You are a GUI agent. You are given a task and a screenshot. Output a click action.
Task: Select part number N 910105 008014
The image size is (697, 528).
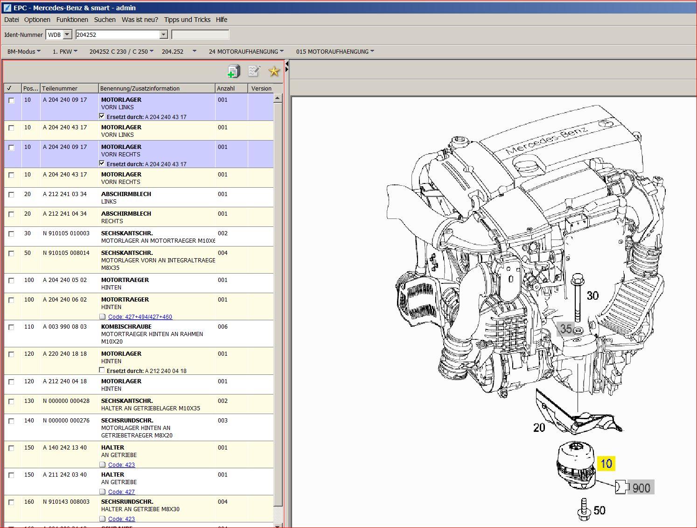point(66,253)
